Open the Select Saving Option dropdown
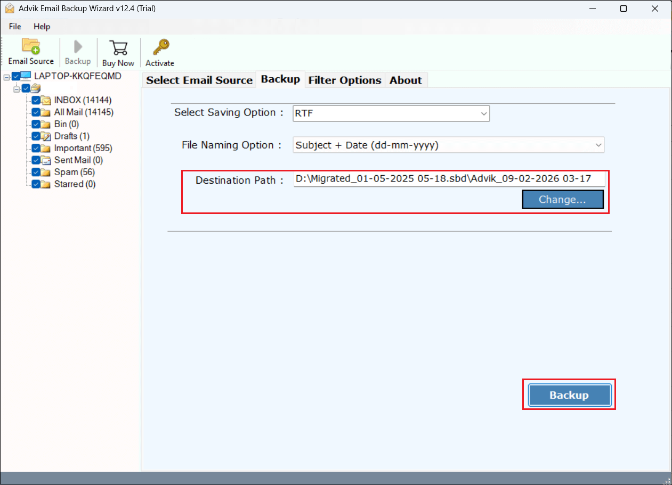Screen dimensions: 672x485 391,113
